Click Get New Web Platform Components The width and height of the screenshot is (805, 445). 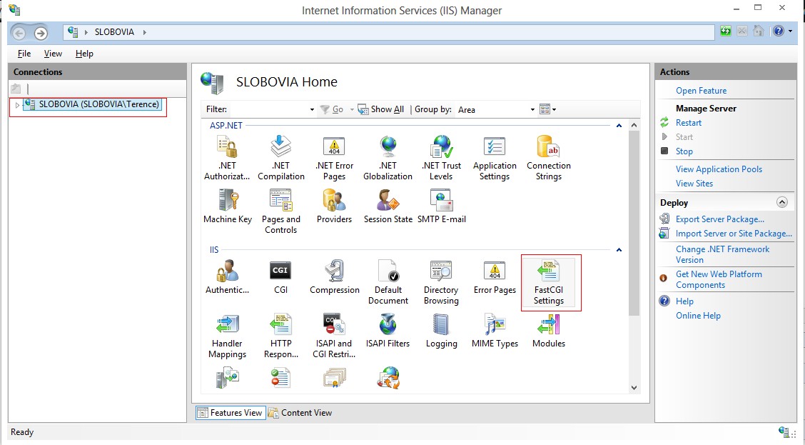click(719, 279)
